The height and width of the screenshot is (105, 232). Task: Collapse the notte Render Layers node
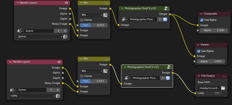10,62
